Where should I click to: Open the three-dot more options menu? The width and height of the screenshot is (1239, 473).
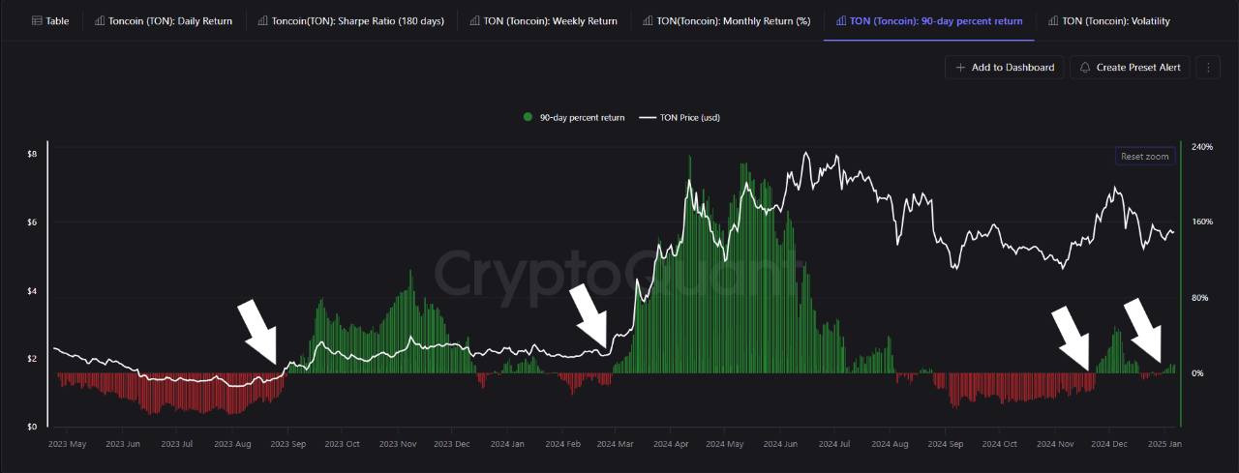1207,68
